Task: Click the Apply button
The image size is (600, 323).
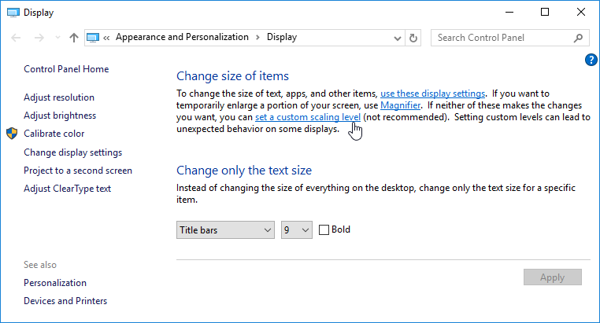Action: coord(553,277)
